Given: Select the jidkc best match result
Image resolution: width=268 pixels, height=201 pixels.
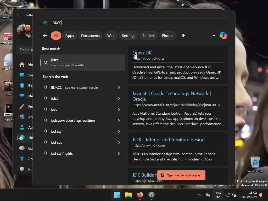Looking at the screenshot, I should pos(82,62).
